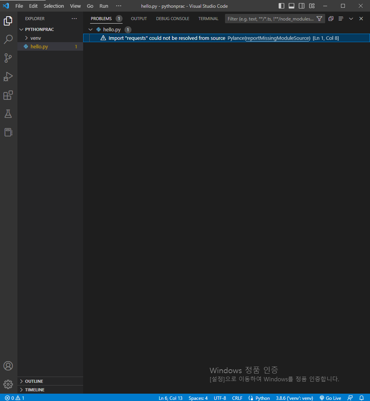Toggle view as tree/table icon in Problems

click(341, 19)
